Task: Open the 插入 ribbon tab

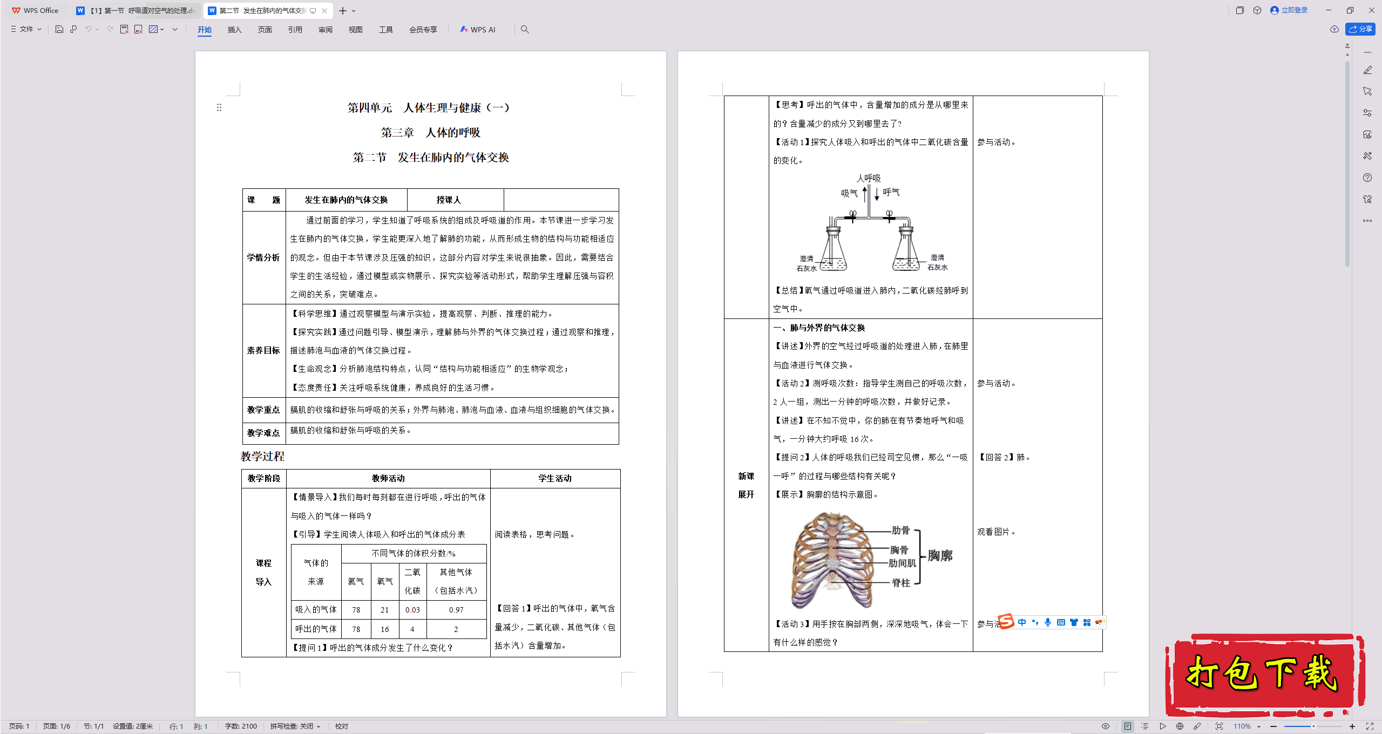Action: [x=234, y=30]
